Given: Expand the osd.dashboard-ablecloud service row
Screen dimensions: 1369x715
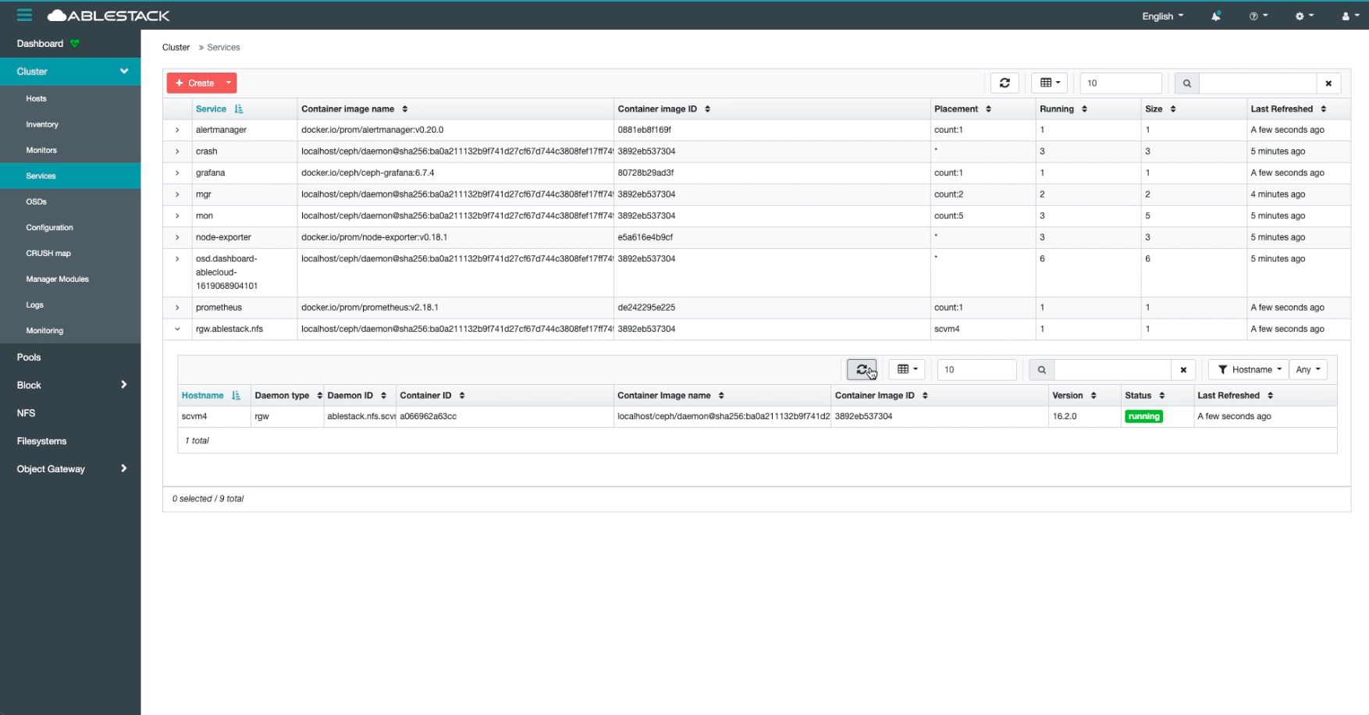Looking at the screenshot, I should coord(177,259).
